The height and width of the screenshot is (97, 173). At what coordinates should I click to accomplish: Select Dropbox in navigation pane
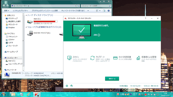click(x=11, y=27)
